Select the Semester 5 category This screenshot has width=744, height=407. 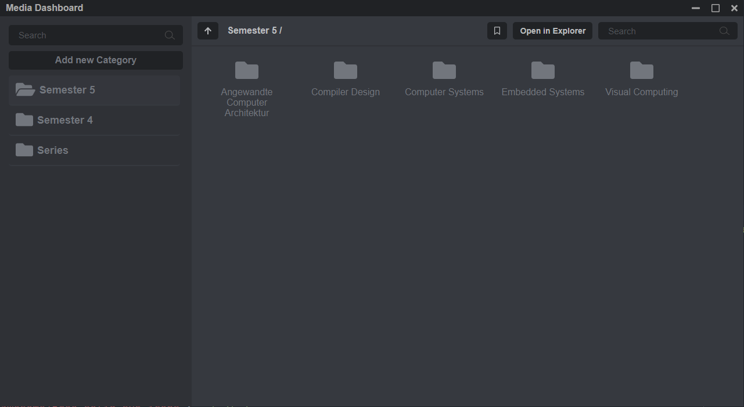67,90
